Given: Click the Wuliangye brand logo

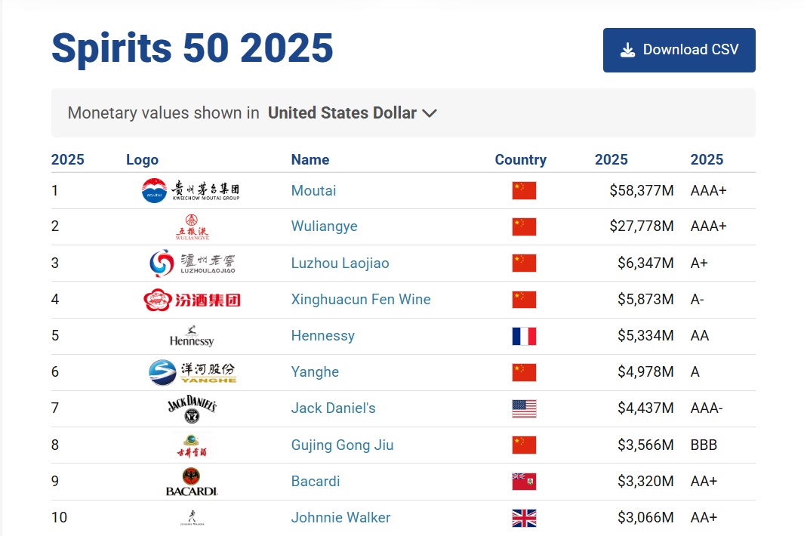Looking at the screenshot, I should (191, 226).
